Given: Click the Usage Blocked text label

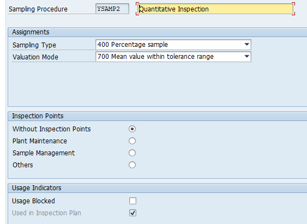Looking at the screenshot, I should click(x=33, y=201).
